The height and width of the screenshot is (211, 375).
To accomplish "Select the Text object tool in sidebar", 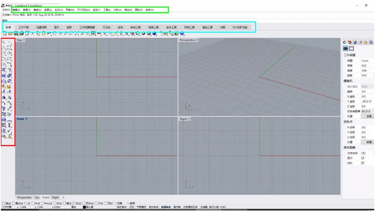I will pyautogui.click(x=4, y=109).
